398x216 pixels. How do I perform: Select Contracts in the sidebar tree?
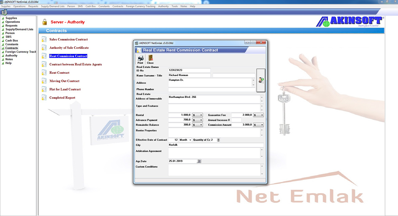12,48
